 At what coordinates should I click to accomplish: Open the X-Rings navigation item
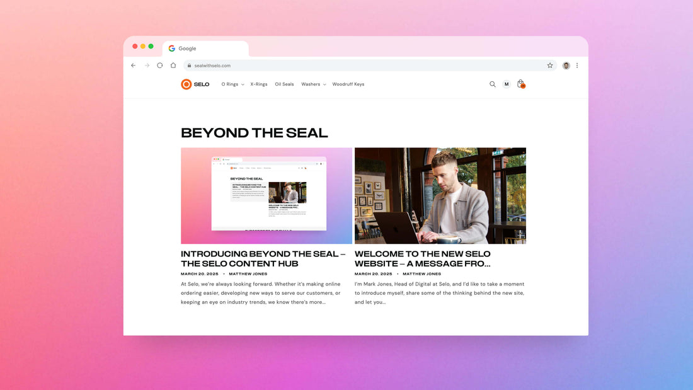point(259,84)
